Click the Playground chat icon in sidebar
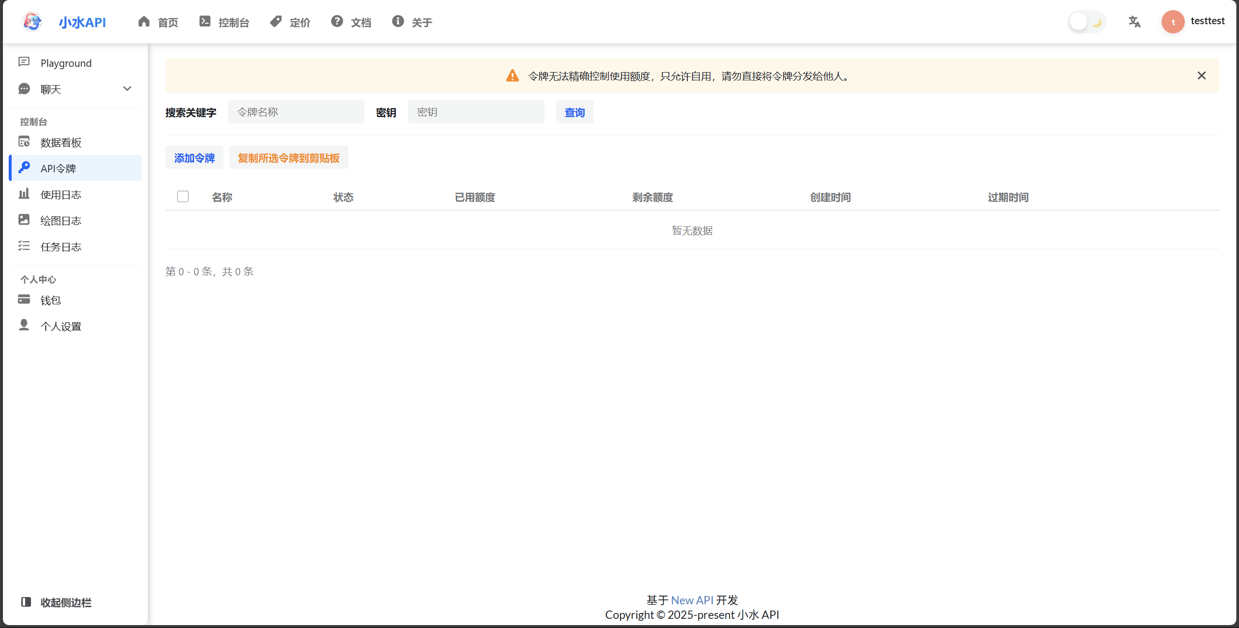 [x=24, y=62]
